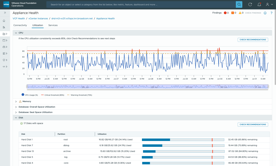Screen dimensions: 276x166
Task: Collapse the CPU section
Action: pyautogui.click(x=16, y=33)
